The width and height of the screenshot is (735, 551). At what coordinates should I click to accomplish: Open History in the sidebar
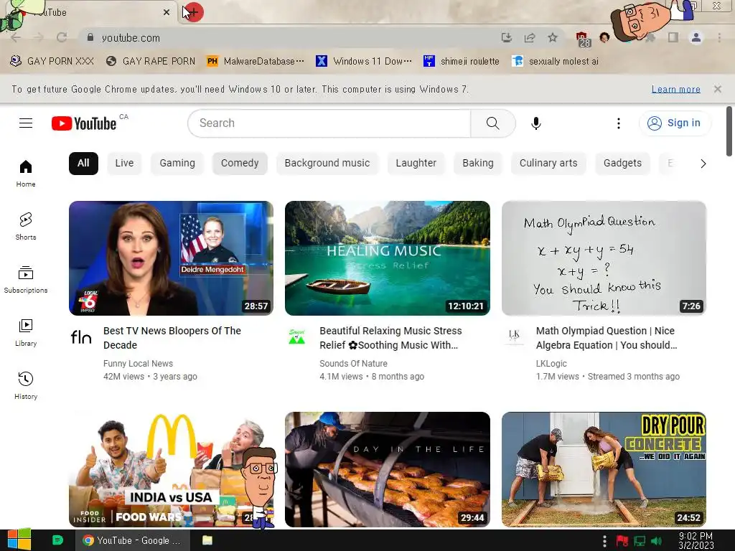(x=26, y=385)
